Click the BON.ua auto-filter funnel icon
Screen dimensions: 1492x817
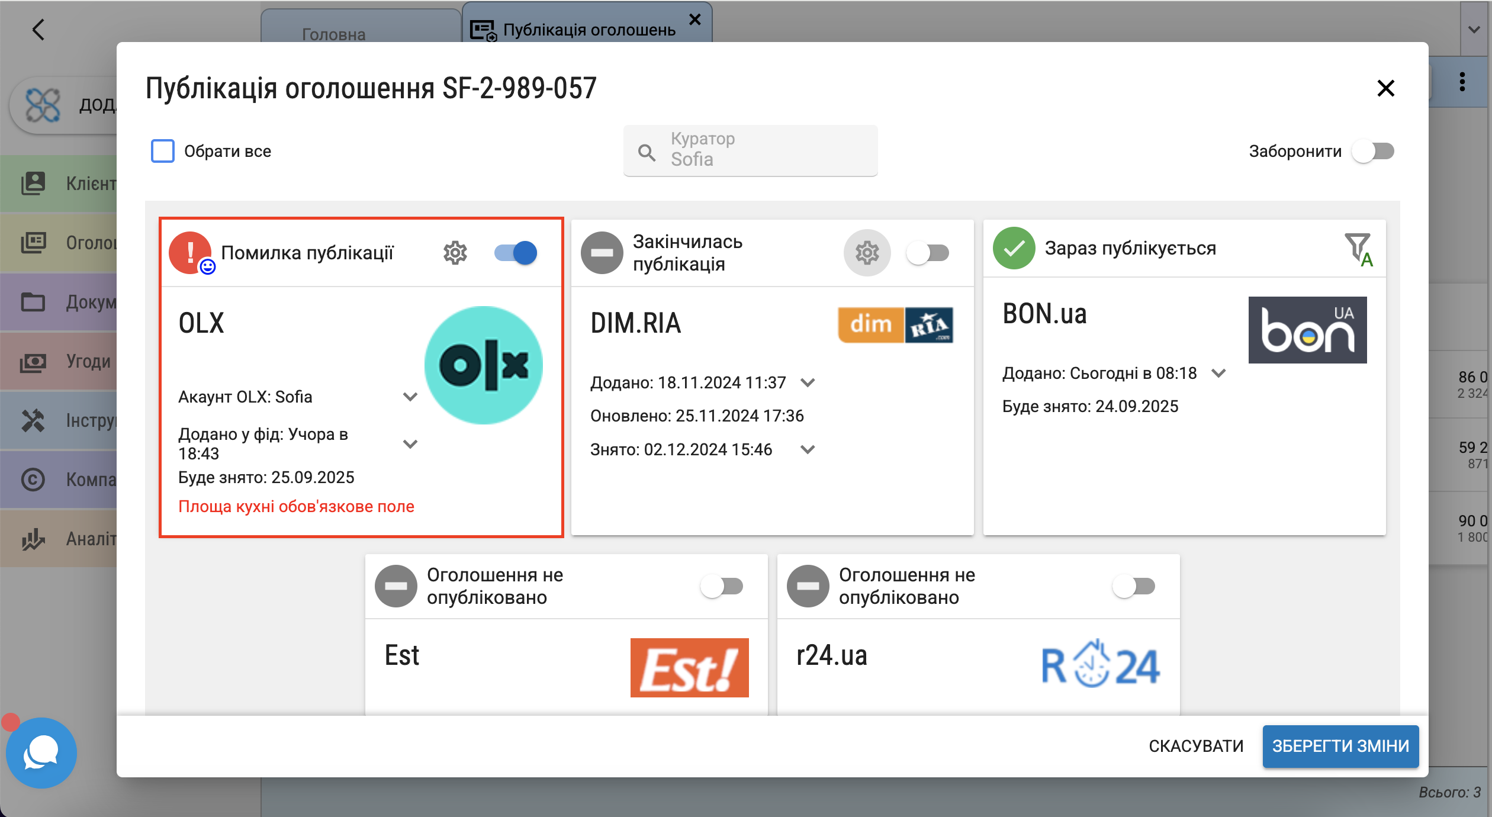point(1358,249)
